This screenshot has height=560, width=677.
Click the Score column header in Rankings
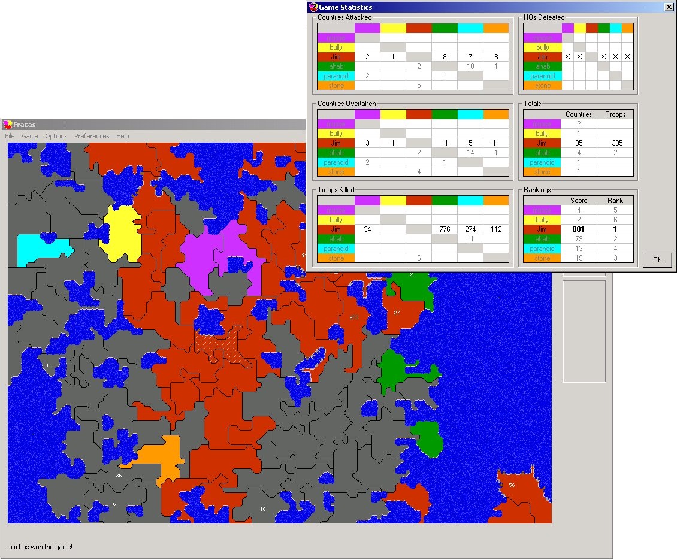[x=579, y=201]
